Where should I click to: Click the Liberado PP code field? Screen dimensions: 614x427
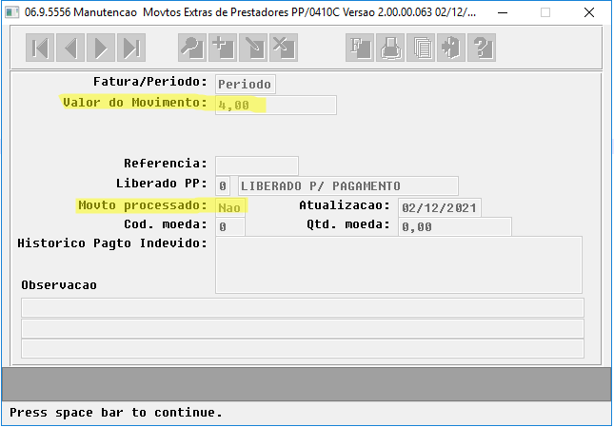(223, 186)
